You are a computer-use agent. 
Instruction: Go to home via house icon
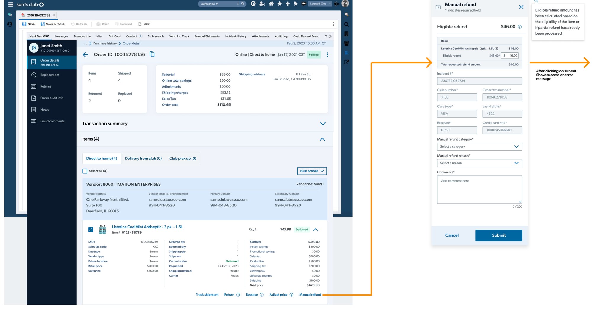tap(271, 4)
